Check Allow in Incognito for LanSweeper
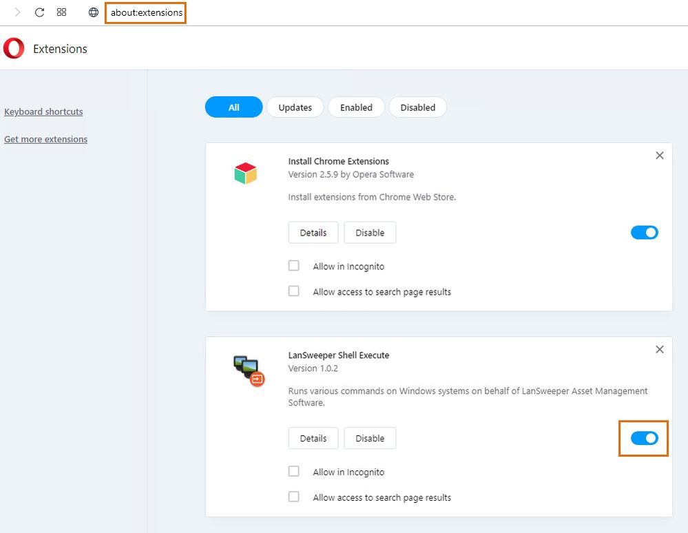688x533 pixels. tap(294, 472)
